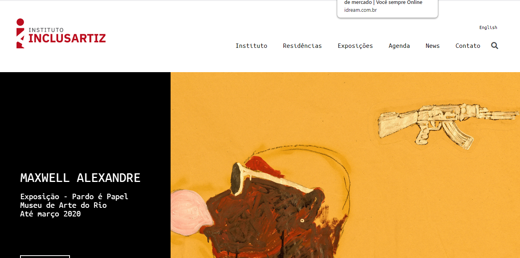This screenshot has height=258, width=520.
Task: Click the magnifier search icon
Action: [494, 45]
